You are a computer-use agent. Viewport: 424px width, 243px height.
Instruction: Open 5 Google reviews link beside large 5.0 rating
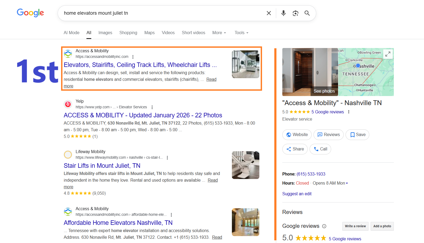click(x=345, y=239)
